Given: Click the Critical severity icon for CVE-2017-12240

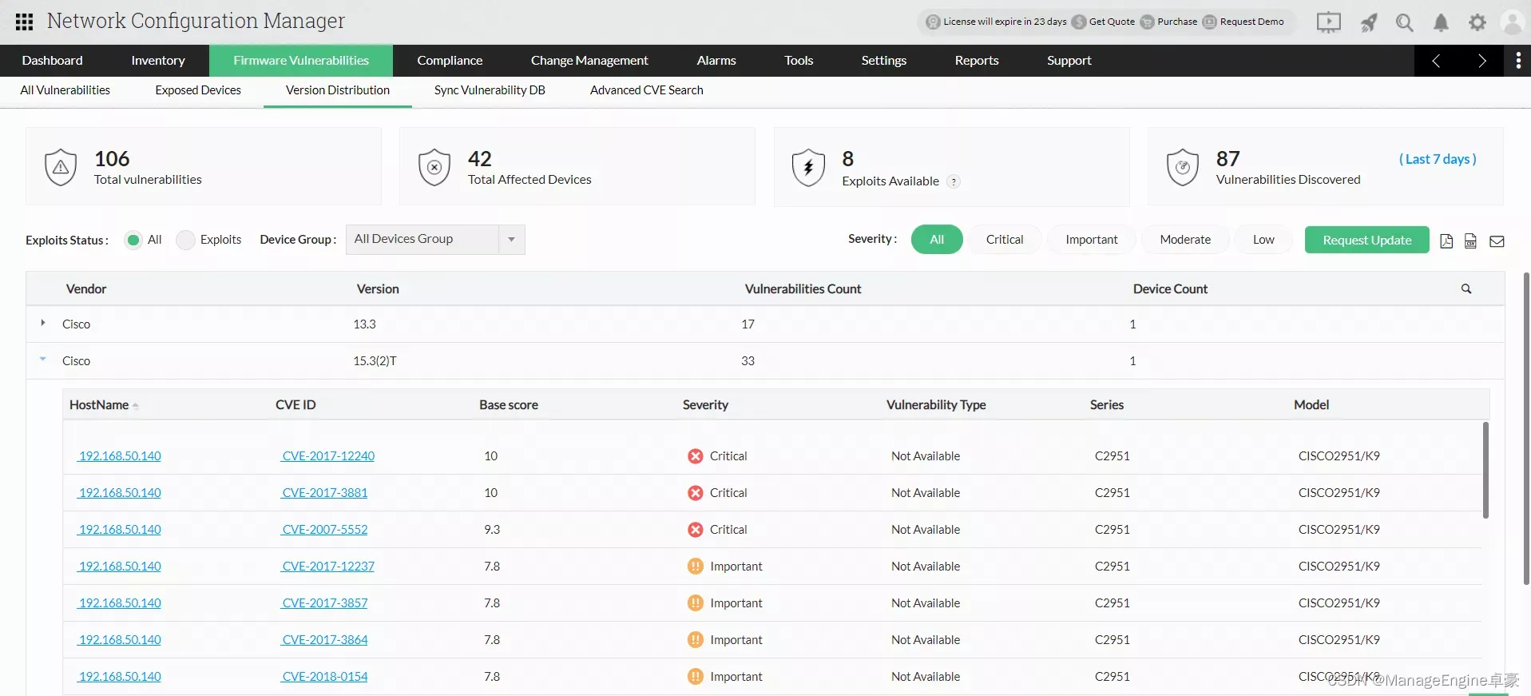Looking at the screenshot, I should [696, 456].
